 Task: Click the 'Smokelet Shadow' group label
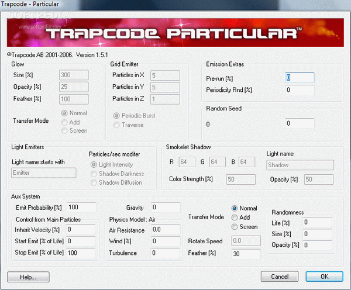coord(188,147)
